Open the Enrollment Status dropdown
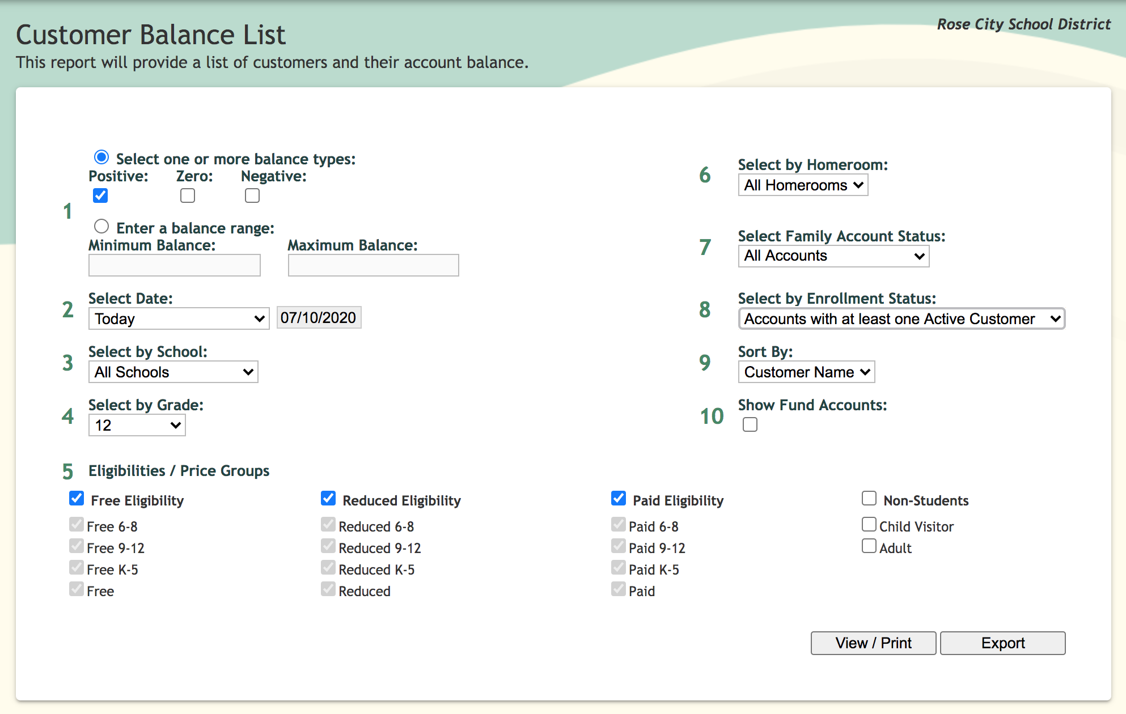The image size is (1126, 714). pos(901,319)
